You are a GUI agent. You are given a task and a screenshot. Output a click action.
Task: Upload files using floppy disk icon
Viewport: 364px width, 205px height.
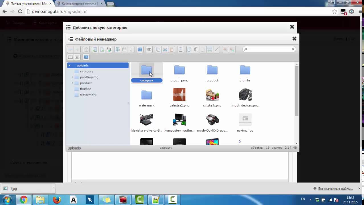[109, 50]
